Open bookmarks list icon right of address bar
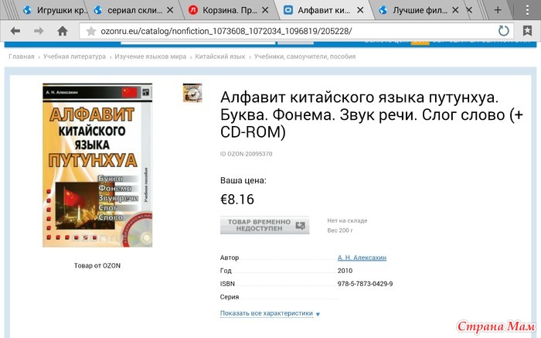The height and width of the screenshot is (338, 541). [527, 31]
